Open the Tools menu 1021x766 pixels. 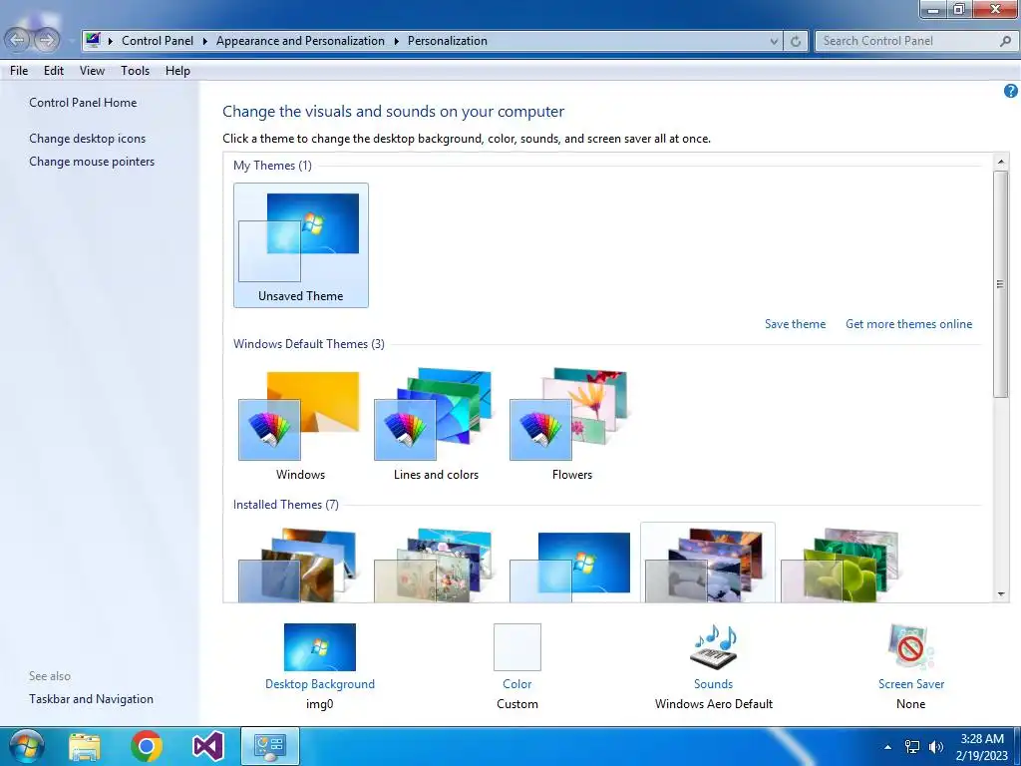(135, 71)
